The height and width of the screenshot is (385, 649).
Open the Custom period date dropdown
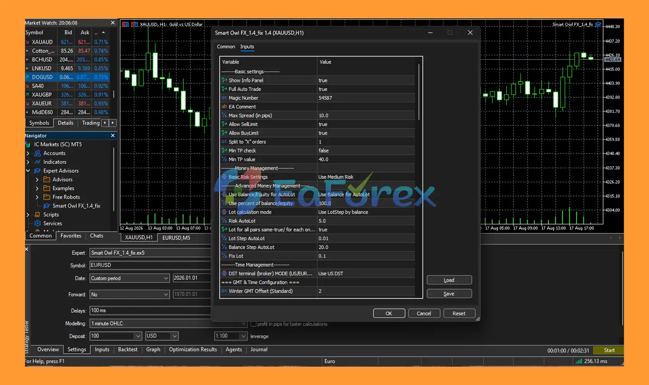click(166, 278)
